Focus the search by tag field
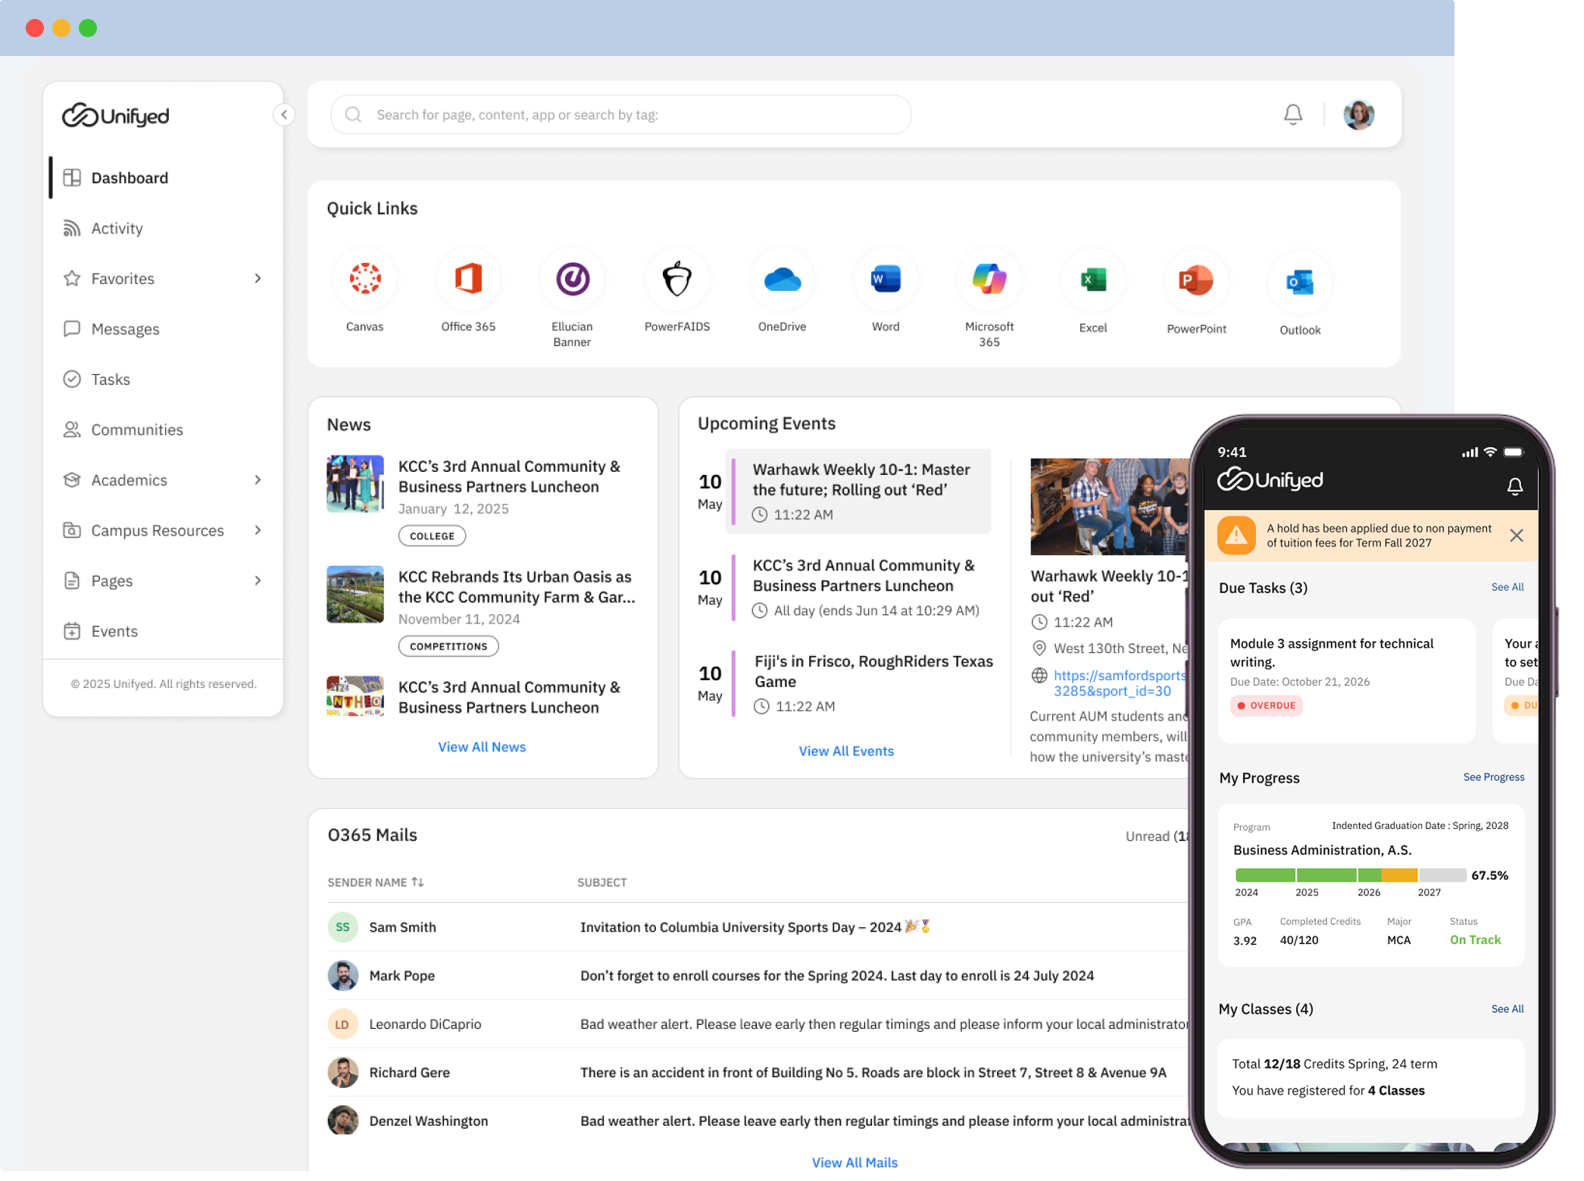 pos(621,115)
